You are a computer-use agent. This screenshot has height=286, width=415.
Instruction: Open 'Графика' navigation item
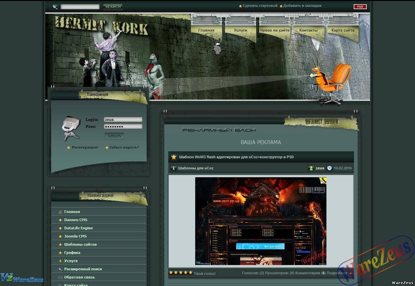point(72,253)
